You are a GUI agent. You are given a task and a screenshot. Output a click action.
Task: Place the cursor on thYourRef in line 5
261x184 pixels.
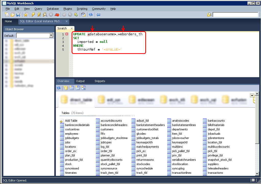click(x=86, y=49)
